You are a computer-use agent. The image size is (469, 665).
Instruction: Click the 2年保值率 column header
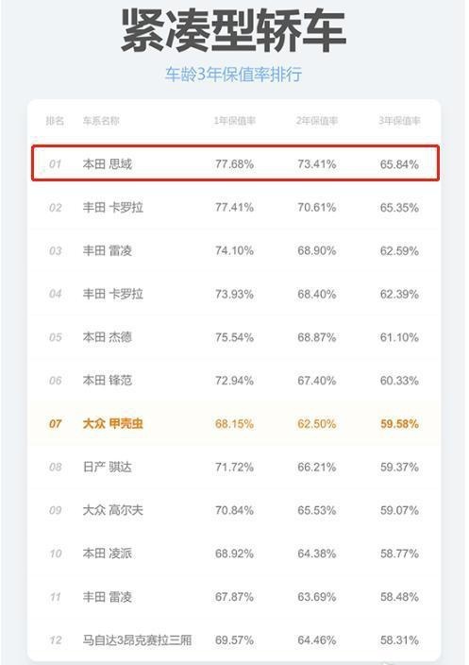pos(317,121)
